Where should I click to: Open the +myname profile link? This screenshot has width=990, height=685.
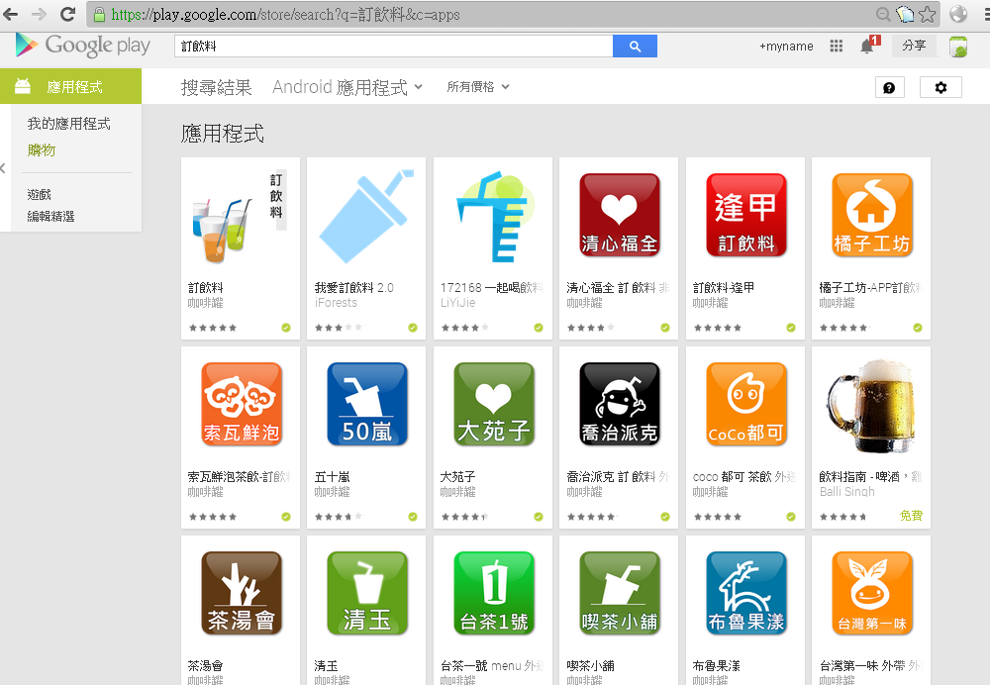(x=786, y=47)
